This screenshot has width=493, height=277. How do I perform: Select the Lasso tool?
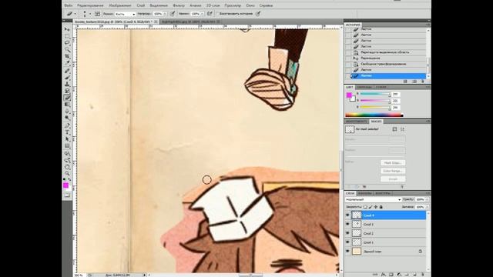click(67, 43)
